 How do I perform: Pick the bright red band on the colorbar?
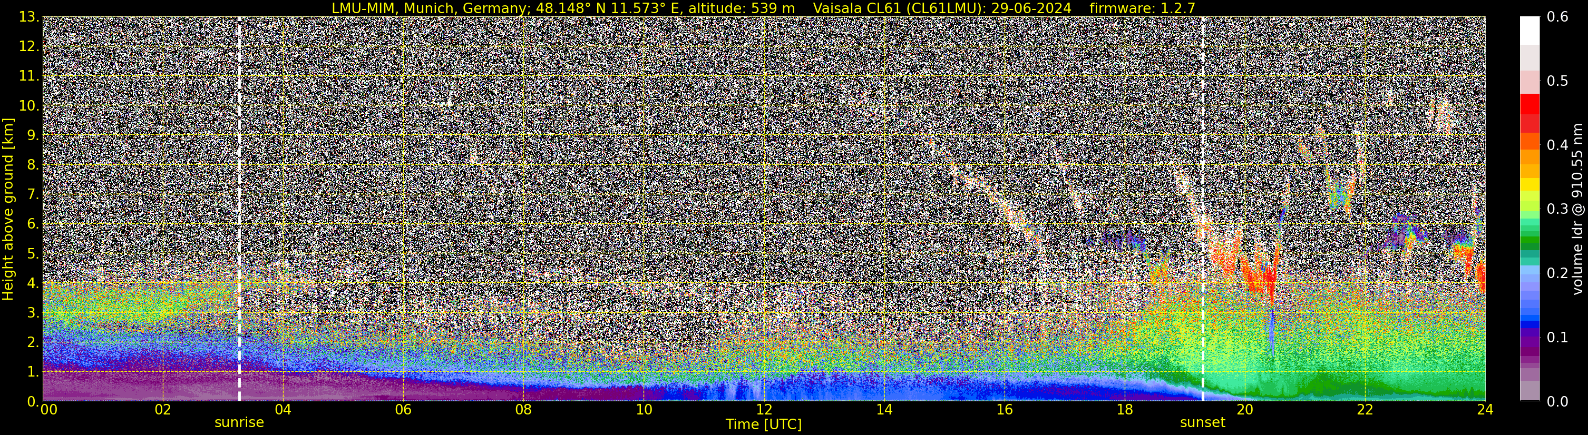click(x=1529, y=104)
